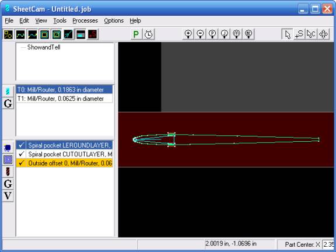This screenshot has height=252, width=336.
Task: Uncheck the Spiral pocket CUTOUTLAYER operation
Action: [21, 154]
